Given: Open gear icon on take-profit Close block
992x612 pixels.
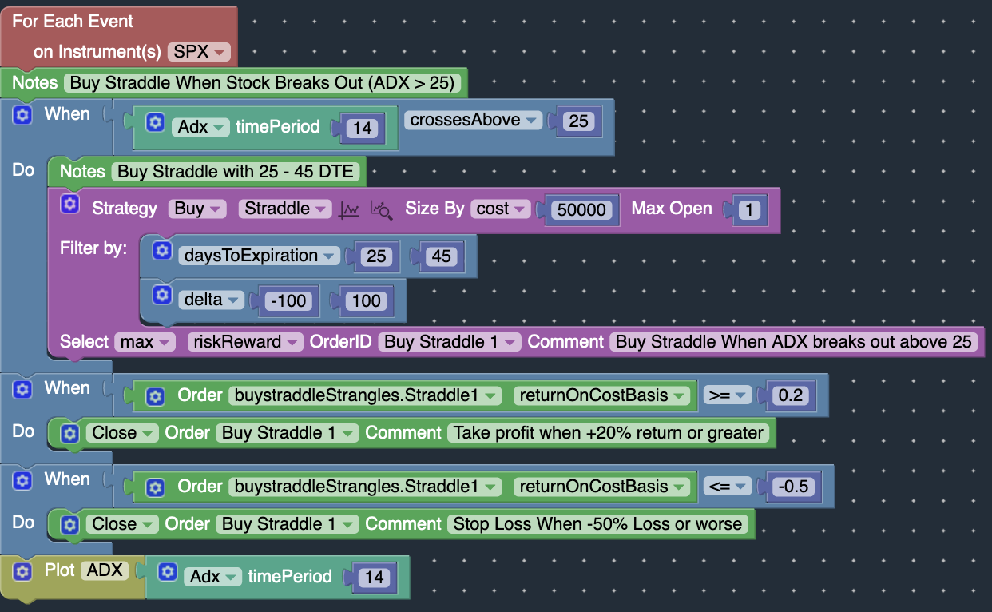Looking at the screenshot, I should coord(70,433).
